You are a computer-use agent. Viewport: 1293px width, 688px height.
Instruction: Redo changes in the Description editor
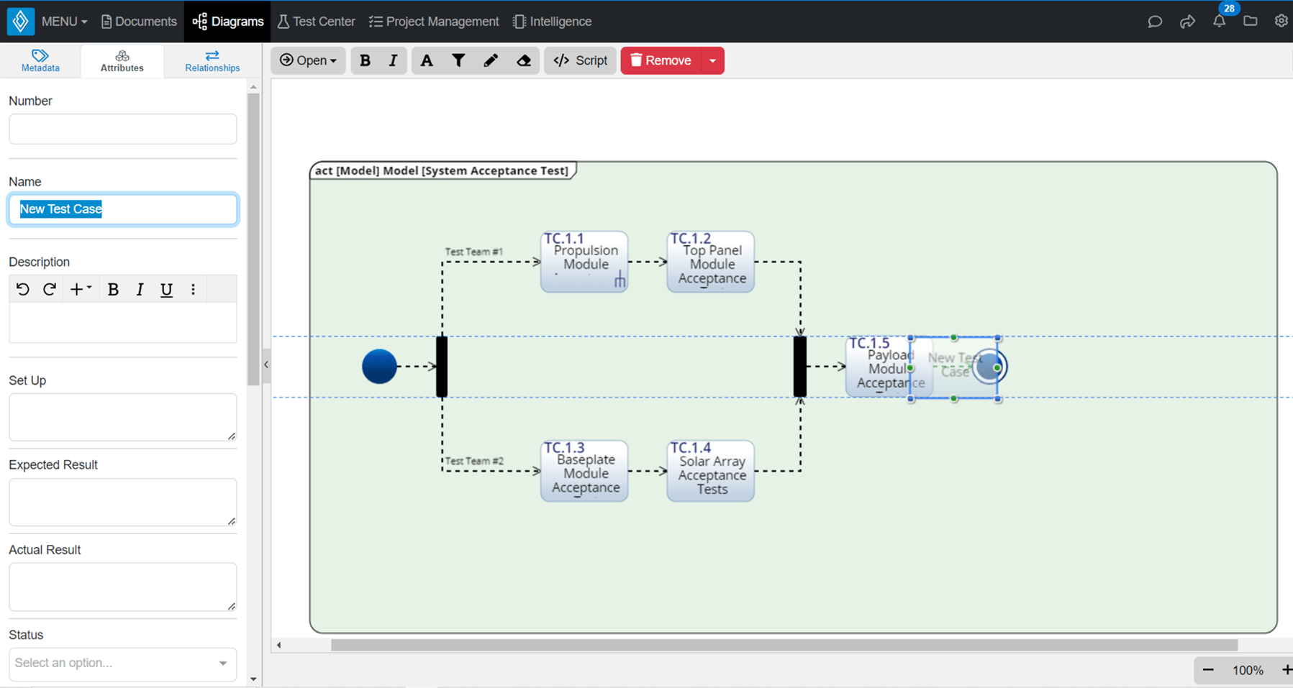pyautogui.click(x=49, y=289)
